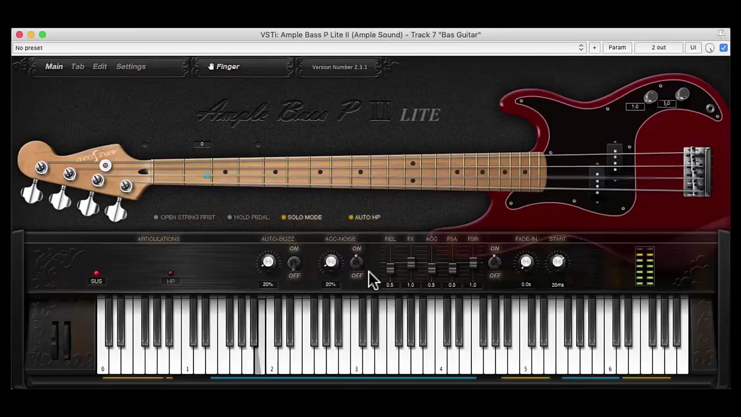
Task: Click the UI toggle button
Action: coord(693,47)
